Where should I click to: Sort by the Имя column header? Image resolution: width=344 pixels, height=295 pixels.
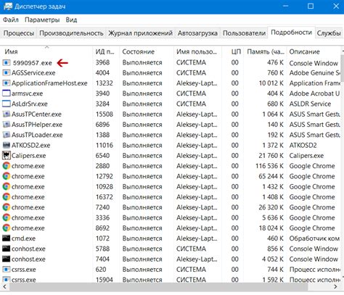coord(46,51)
